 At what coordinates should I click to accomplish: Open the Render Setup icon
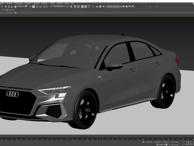pos(97,6)
